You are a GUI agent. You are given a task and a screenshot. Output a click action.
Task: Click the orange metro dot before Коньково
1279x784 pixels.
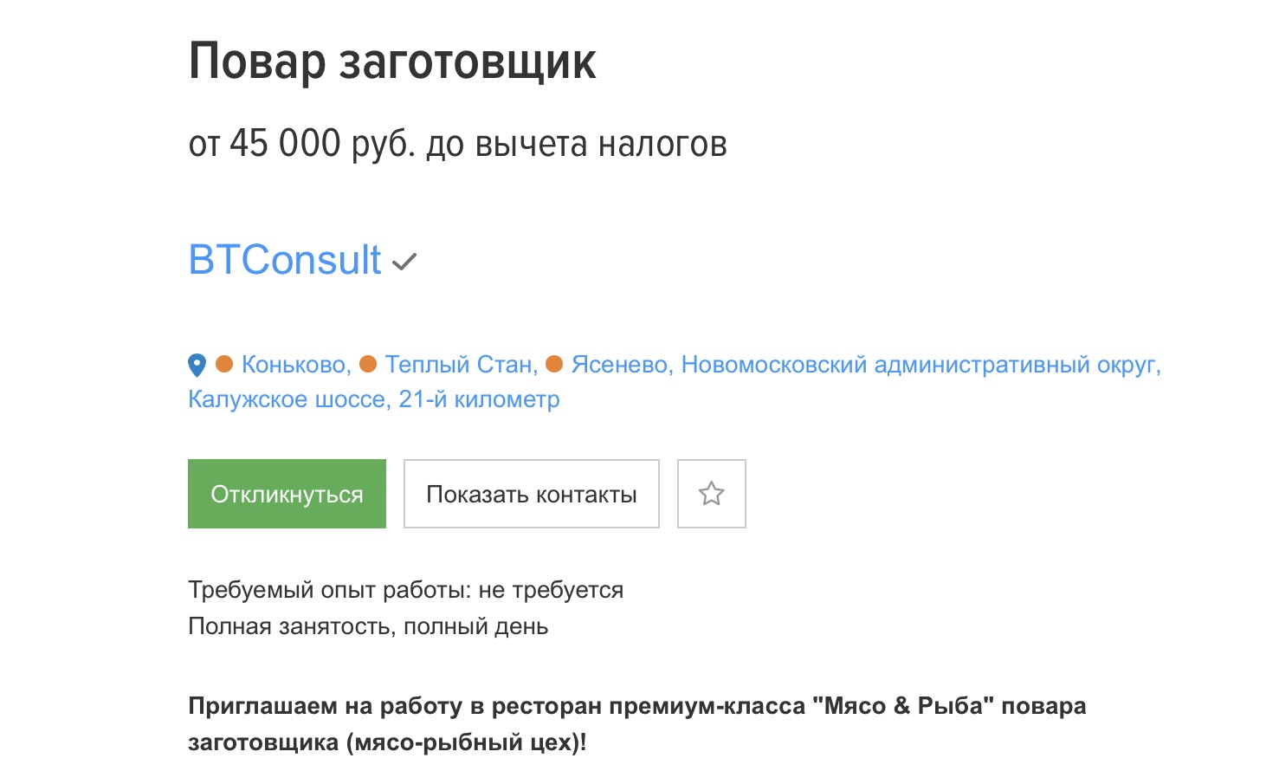(x=225, y=365)
